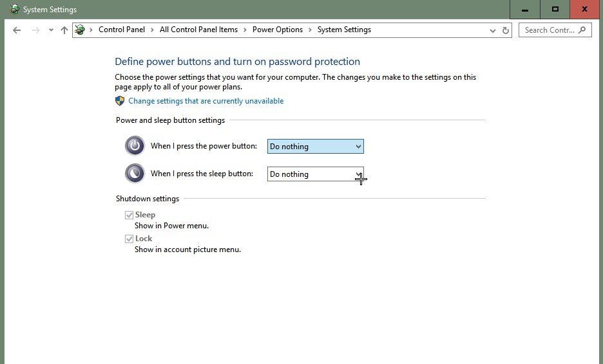Click the sleep button moon icon
Viewport: 603px width, 364px height.
pyautogui.click(x=135, y=173)
